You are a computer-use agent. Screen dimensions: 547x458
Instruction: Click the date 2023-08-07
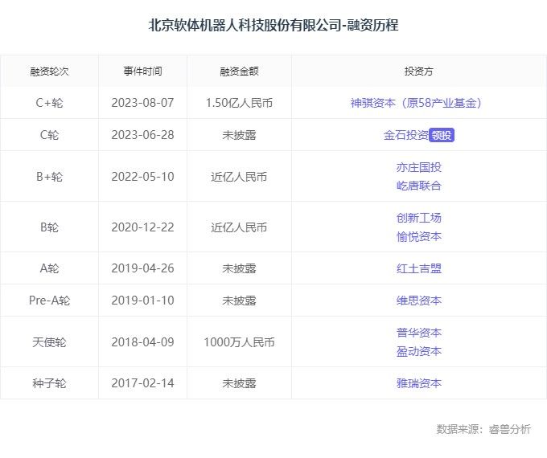coord(142,103)
